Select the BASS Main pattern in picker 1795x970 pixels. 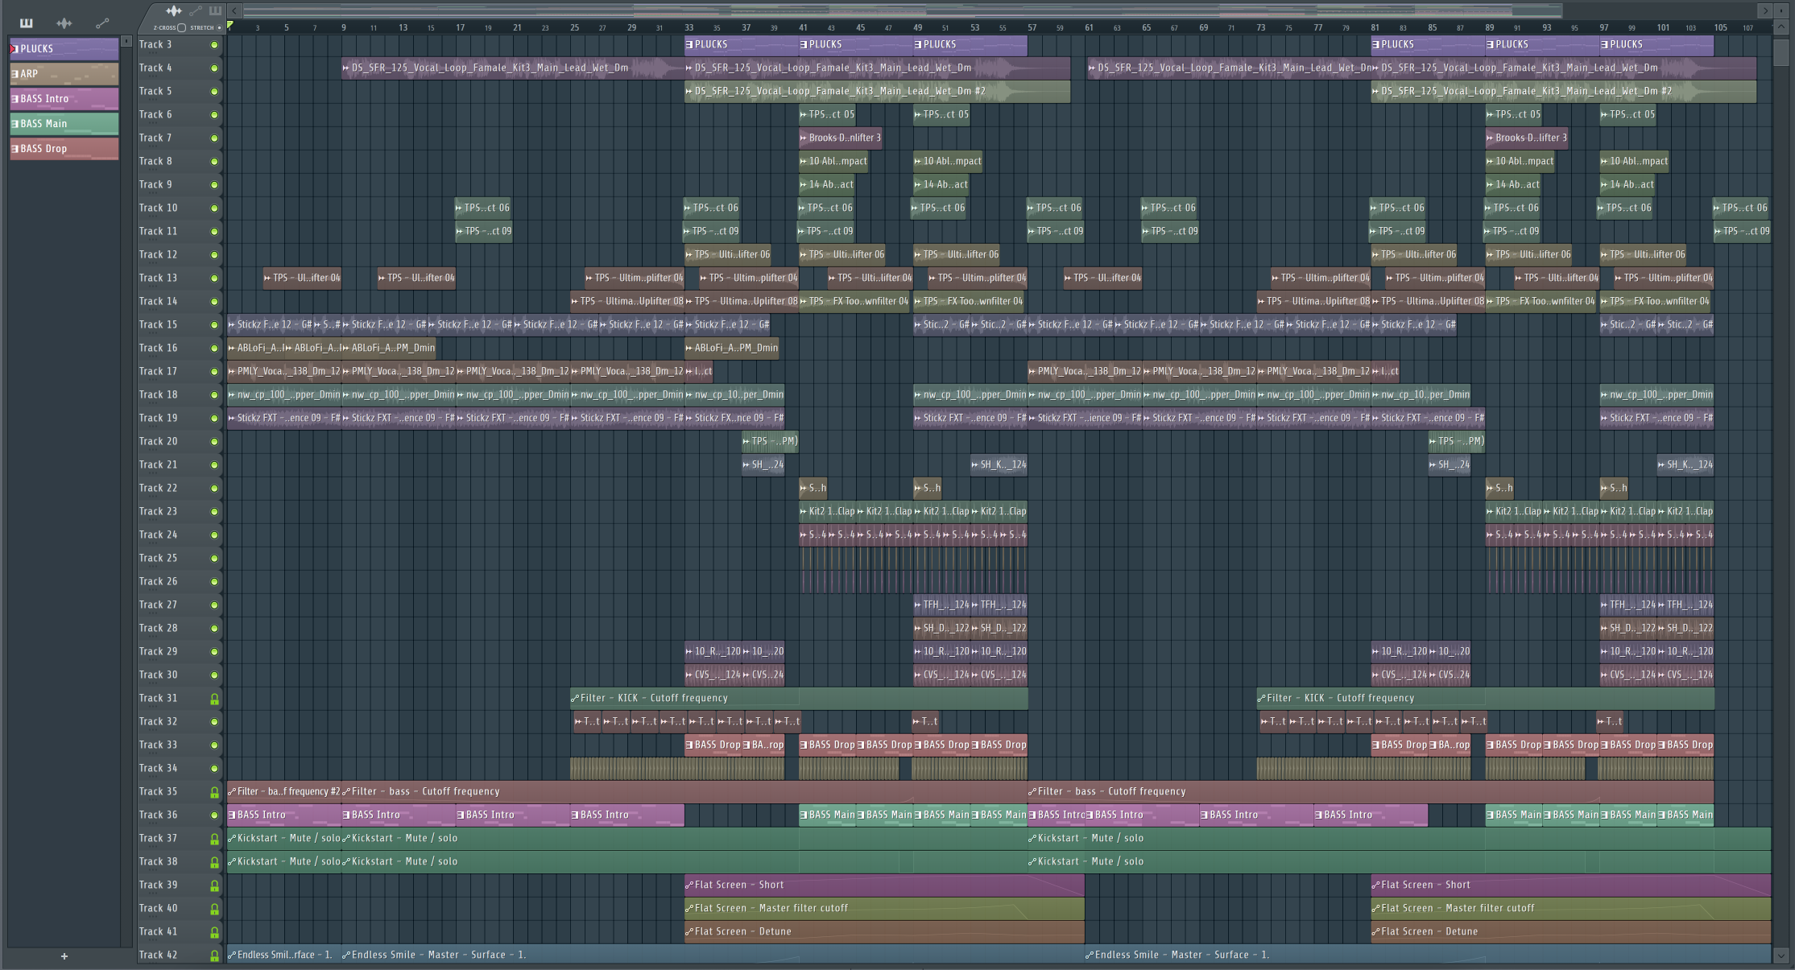[64, 123]
